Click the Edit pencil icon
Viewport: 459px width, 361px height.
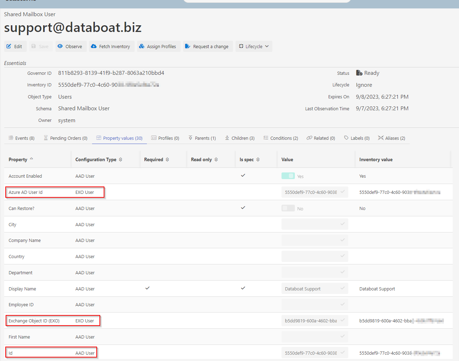tap(9, 46)
